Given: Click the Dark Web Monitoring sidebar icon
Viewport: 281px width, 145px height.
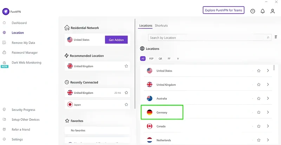Looking at the screenshot, I should 4,63.
